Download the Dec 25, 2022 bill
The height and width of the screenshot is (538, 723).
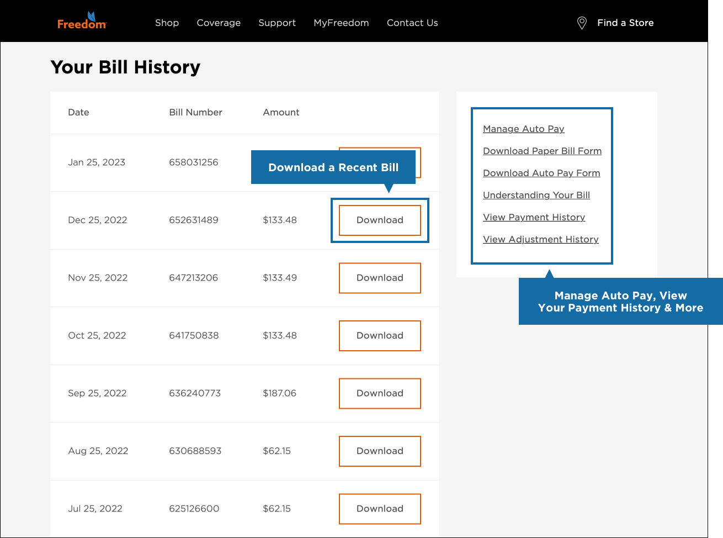[x=380, y=220]
